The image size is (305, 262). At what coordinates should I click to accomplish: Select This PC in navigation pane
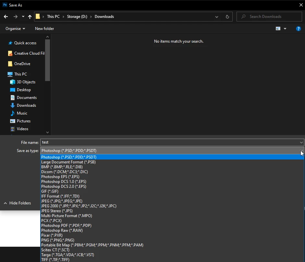pos(17,74)
